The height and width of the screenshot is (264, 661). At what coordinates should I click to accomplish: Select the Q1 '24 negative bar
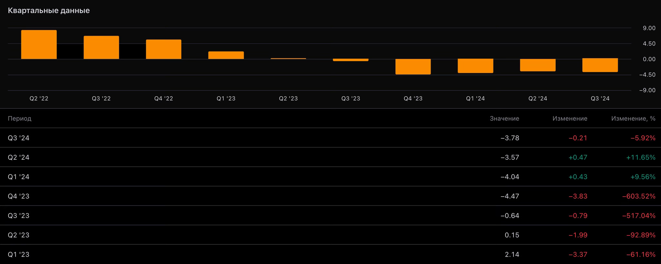(475, 66)
